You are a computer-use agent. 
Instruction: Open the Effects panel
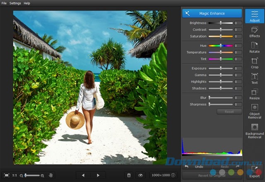coord(255,32)
